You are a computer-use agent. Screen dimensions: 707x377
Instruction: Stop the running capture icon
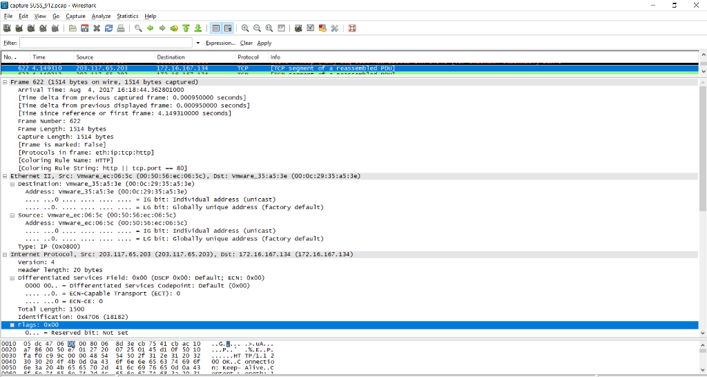point(43,28)
